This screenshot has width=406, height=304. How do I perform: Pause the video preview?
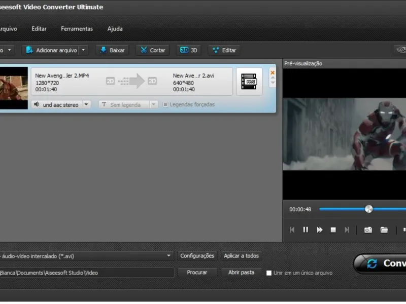click(306, 230)
